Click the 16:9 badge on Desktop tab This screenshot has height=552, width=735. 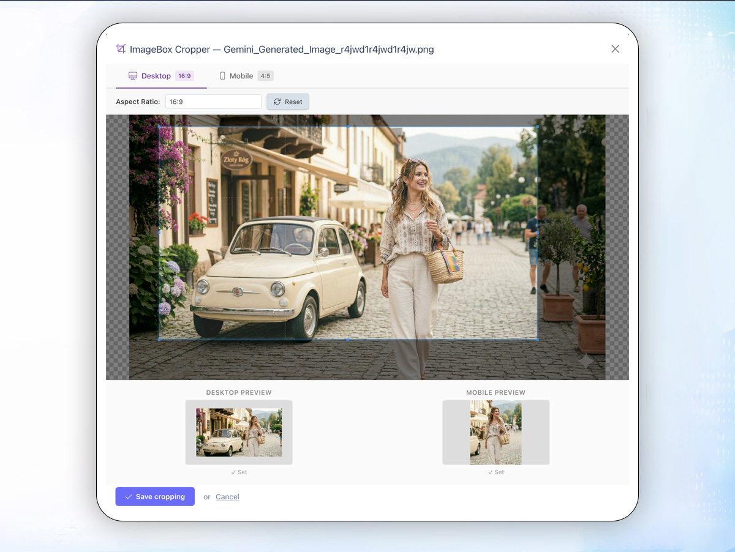click(184, 76)
